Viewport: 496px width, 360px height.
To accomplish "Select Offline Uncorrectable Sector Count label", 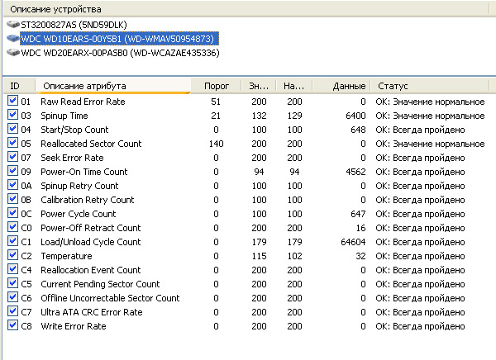I will pyautogui.click(x=110, y=298).
